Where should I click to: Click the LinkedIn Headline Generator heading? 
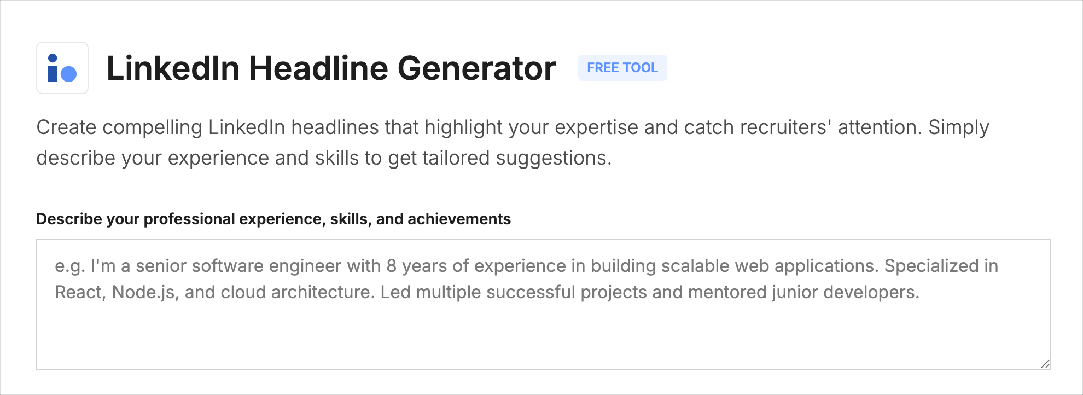click(x=331, y=68)
